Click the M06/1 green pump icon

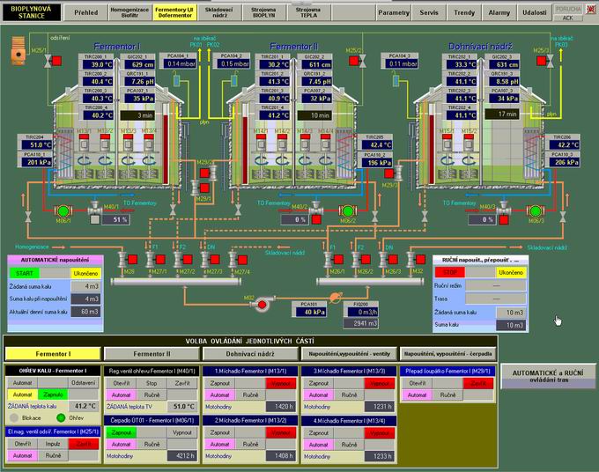tap(63, 211)
